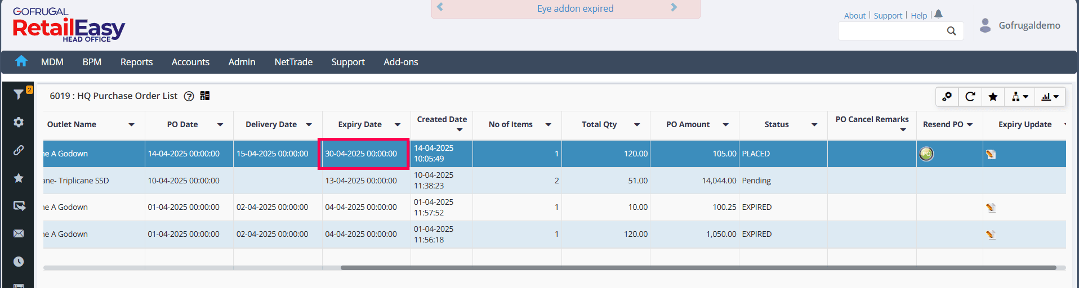Click the help question mark beside report title
Viewport: 1079px width, 288px height.
coord(189,96)
